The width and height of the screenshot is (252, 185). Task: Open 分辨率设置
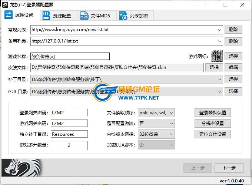(213, 123)
